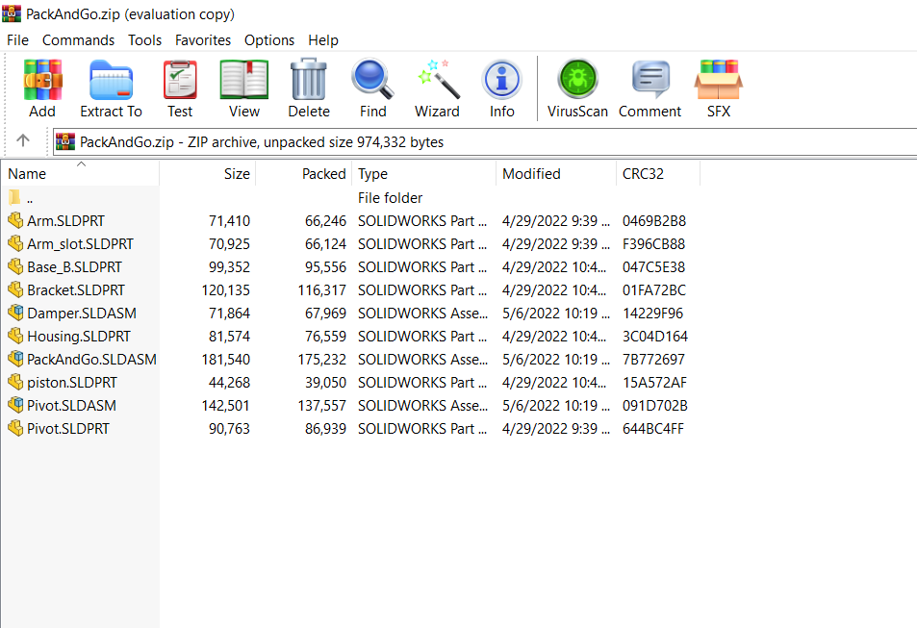Select the Damper.SLDASM assembly icon
The height and width of the screenshot is (628, 917).
15,313
